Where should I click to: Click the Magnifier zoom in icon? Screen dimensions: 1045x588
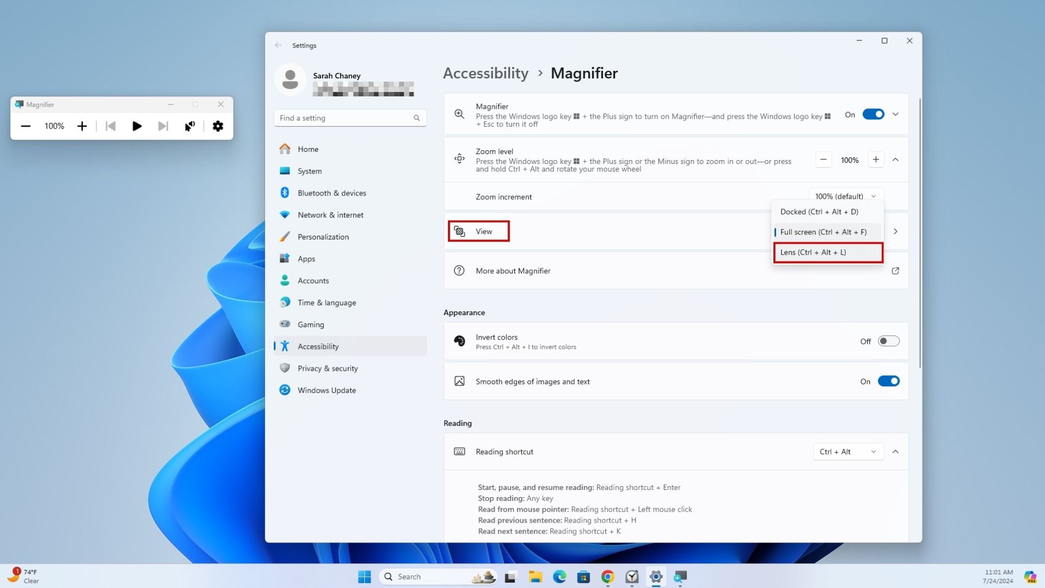pyautogui.click(x=82, y=126)
